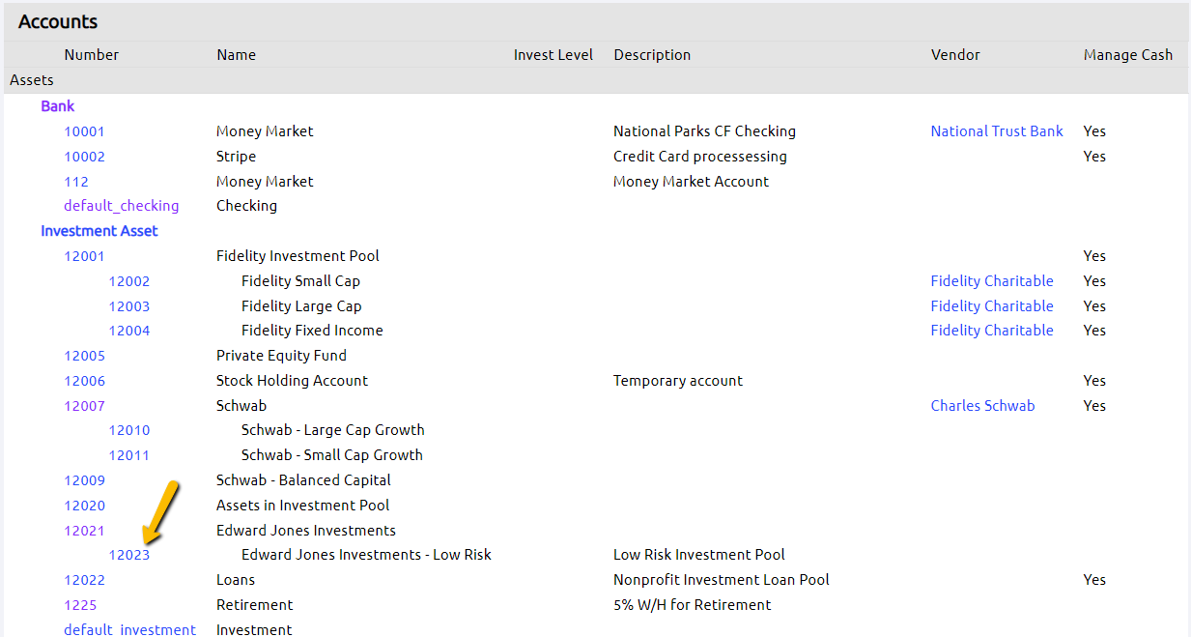Click the Number column header
This screenshot has height=637, width=1191.
tap(92, 55)
